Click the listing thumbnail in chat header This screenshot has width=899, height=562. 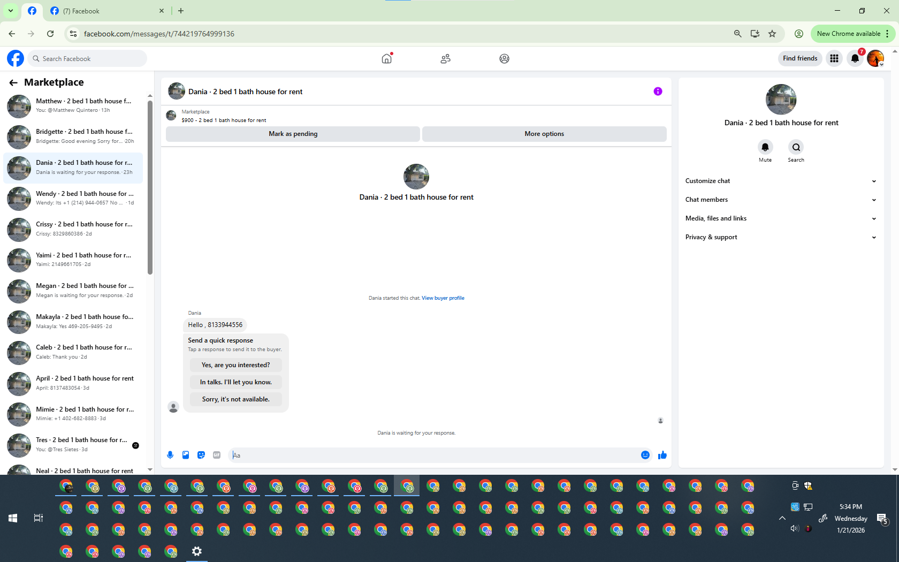pyautogui.click(x=177, y=91)
